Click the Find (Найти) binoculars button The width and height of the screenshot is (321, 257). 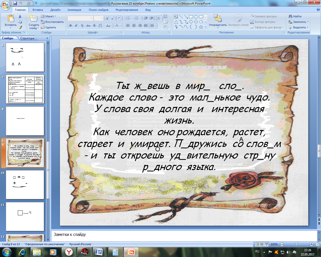(x=295, y=16)
